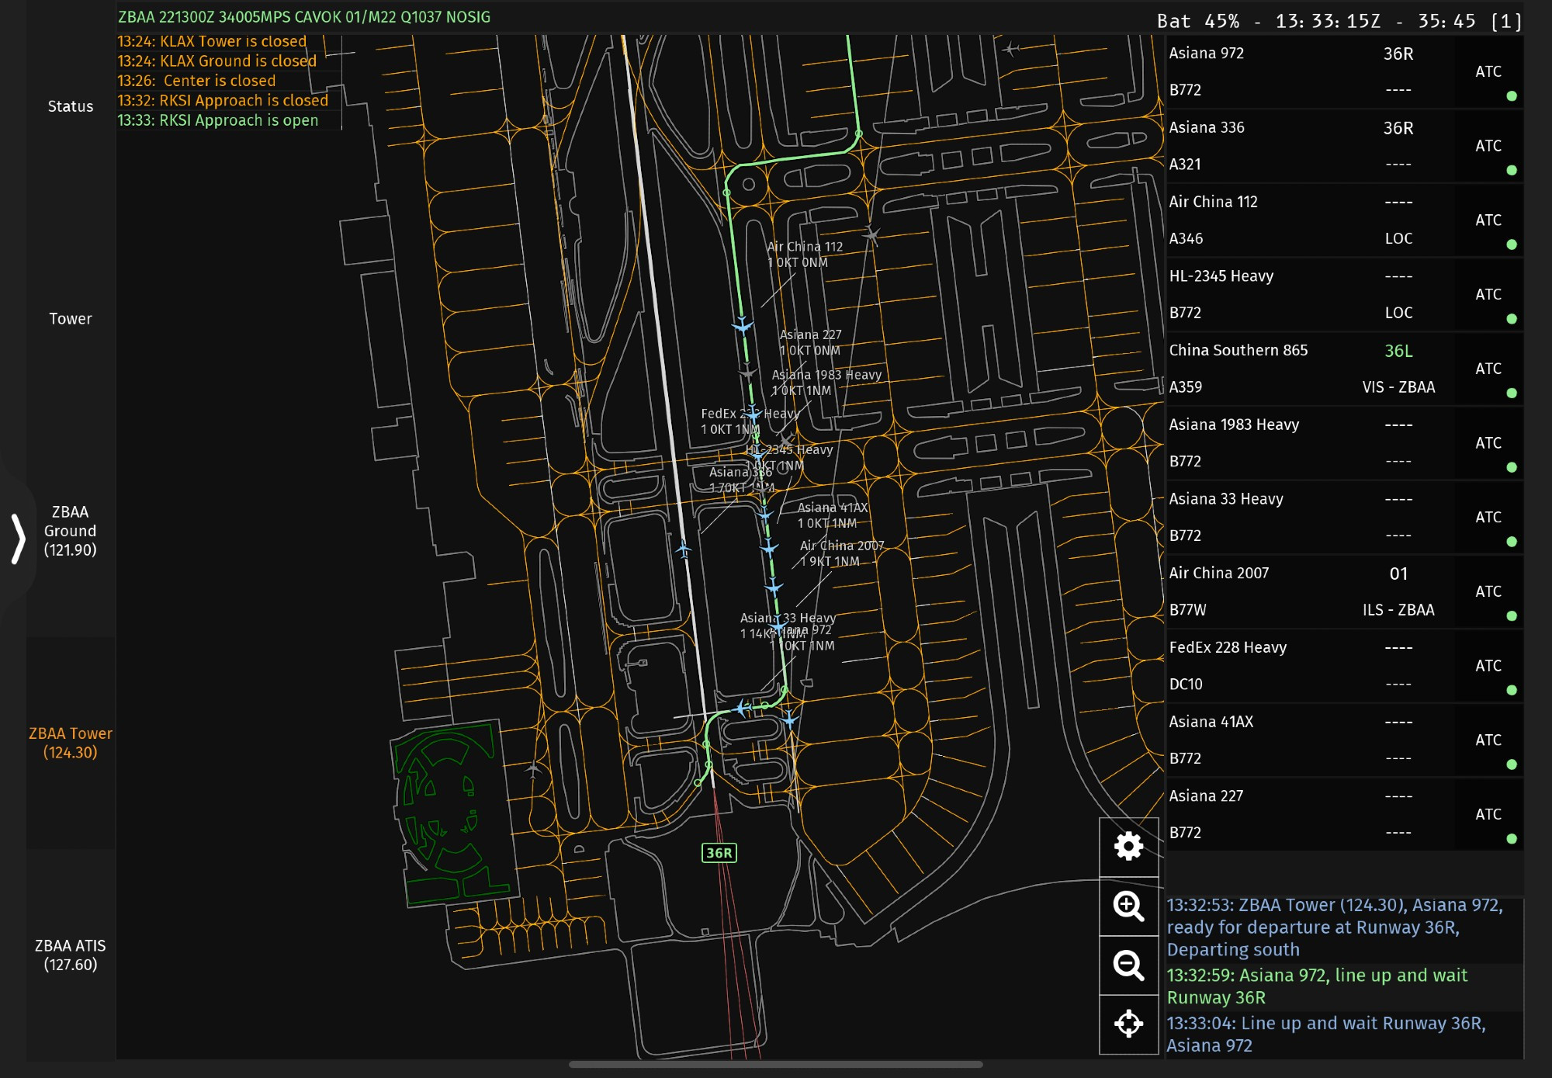Image resolution: width=1552 pixels, height=1078 pixels.
Task: Click the 13:32:59 line up and wait message
Action: [x=1344, y=986]
